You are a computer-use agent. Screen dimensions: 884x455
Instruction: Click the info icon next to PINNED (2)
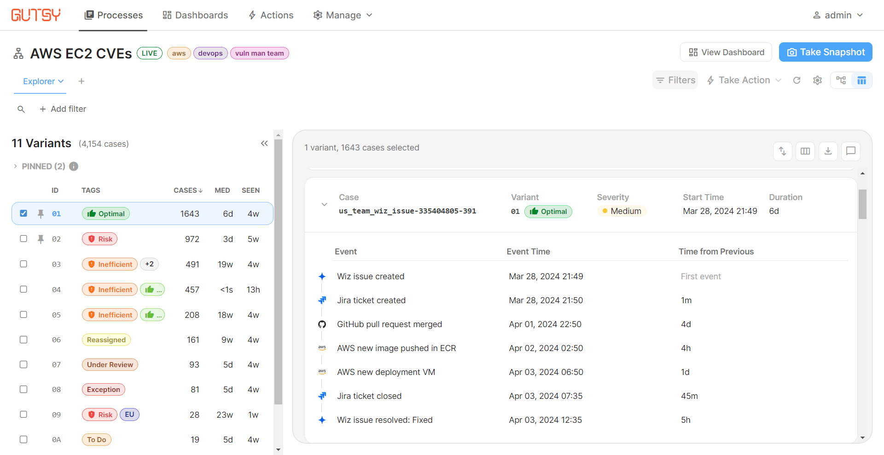[74, 166]
